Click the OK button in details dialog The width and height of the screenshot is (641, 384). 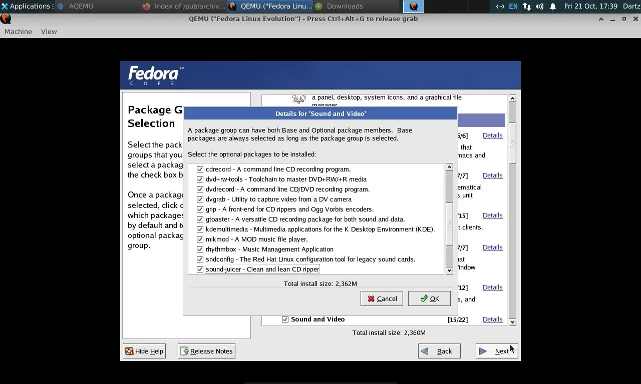[429, 298]
